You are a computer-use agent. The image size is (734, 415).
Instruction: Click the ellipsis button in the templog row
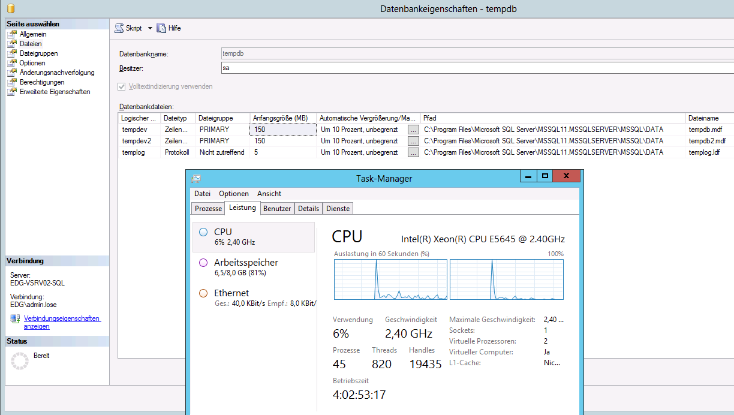tap(413, 152)
